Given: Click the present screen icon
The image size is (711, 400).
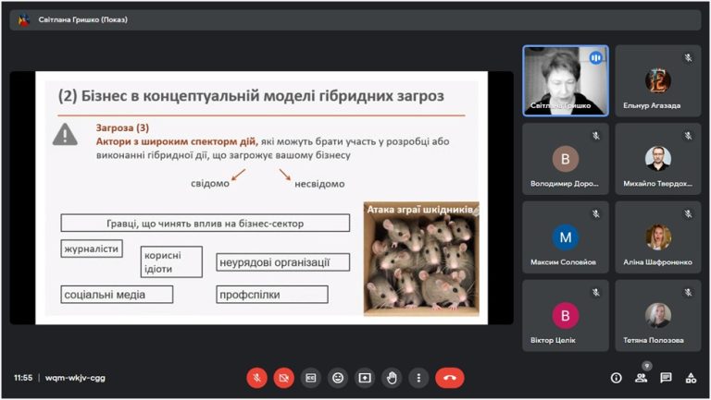Looking at the screenshot, I should [365, 378].
